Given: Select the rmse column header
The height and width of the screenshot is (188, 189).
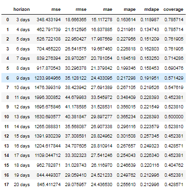Looking at the screenshot, I should pos(81,9).
